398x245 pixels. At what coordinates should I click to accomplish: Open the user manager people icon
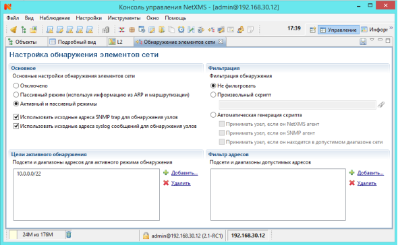point(241,30)
